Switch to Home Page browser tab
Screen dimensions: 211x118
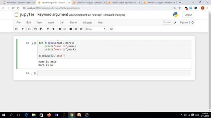click(x=19, y=3)
